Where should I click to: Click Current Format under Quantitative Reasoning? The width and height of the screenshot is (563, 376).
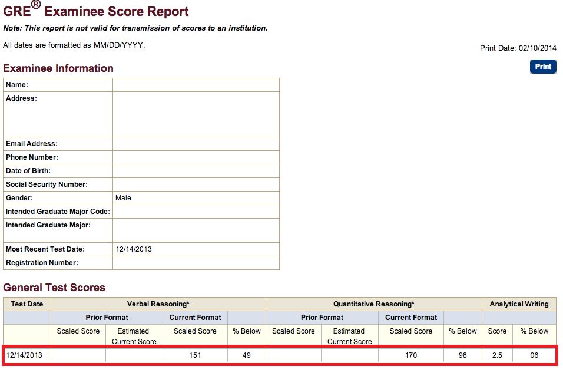(x=411, y=318)
